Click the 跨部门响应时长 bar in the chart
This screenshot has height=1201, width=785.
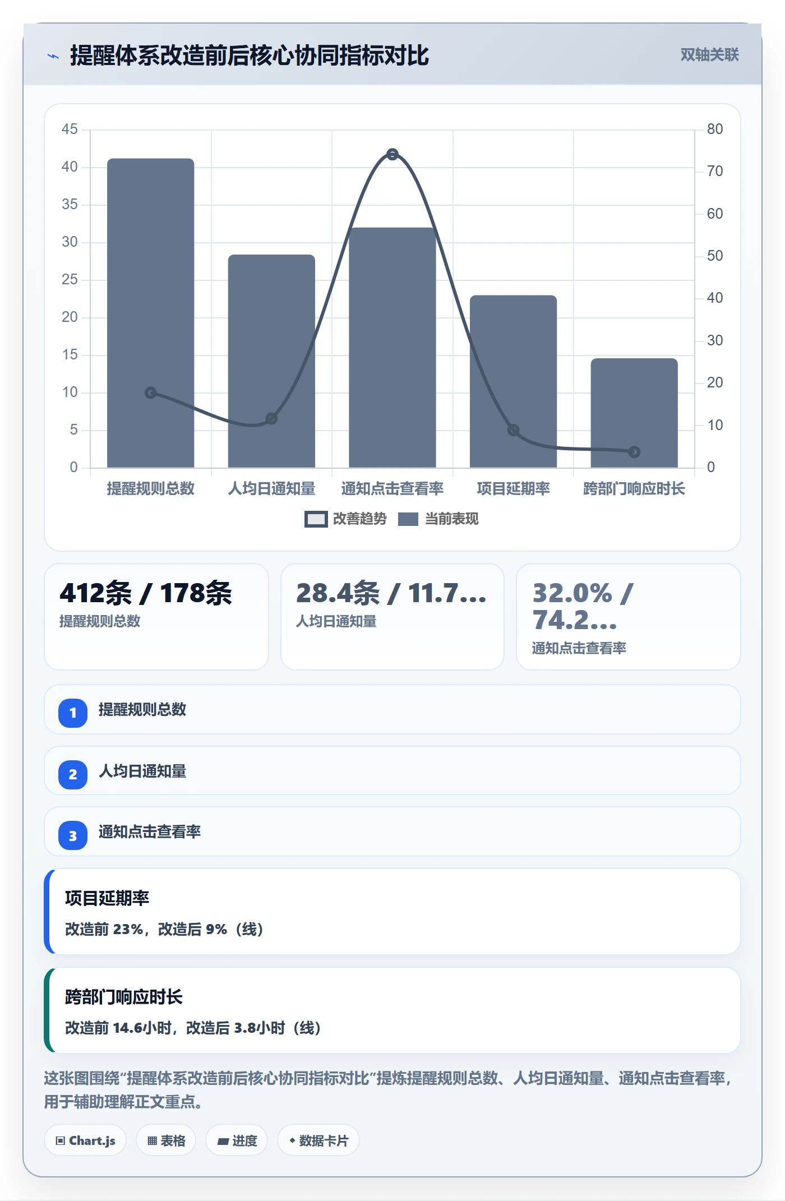[634, 413]
